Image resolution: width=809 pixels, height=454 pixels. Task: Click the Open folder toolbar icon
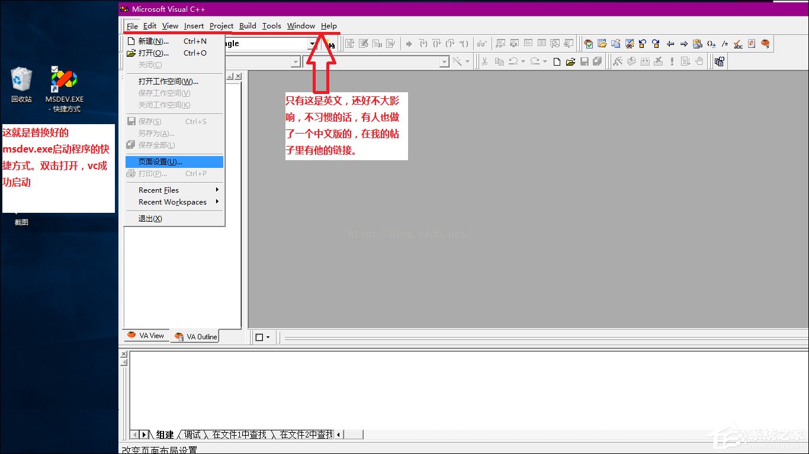(x=571, y=61)
